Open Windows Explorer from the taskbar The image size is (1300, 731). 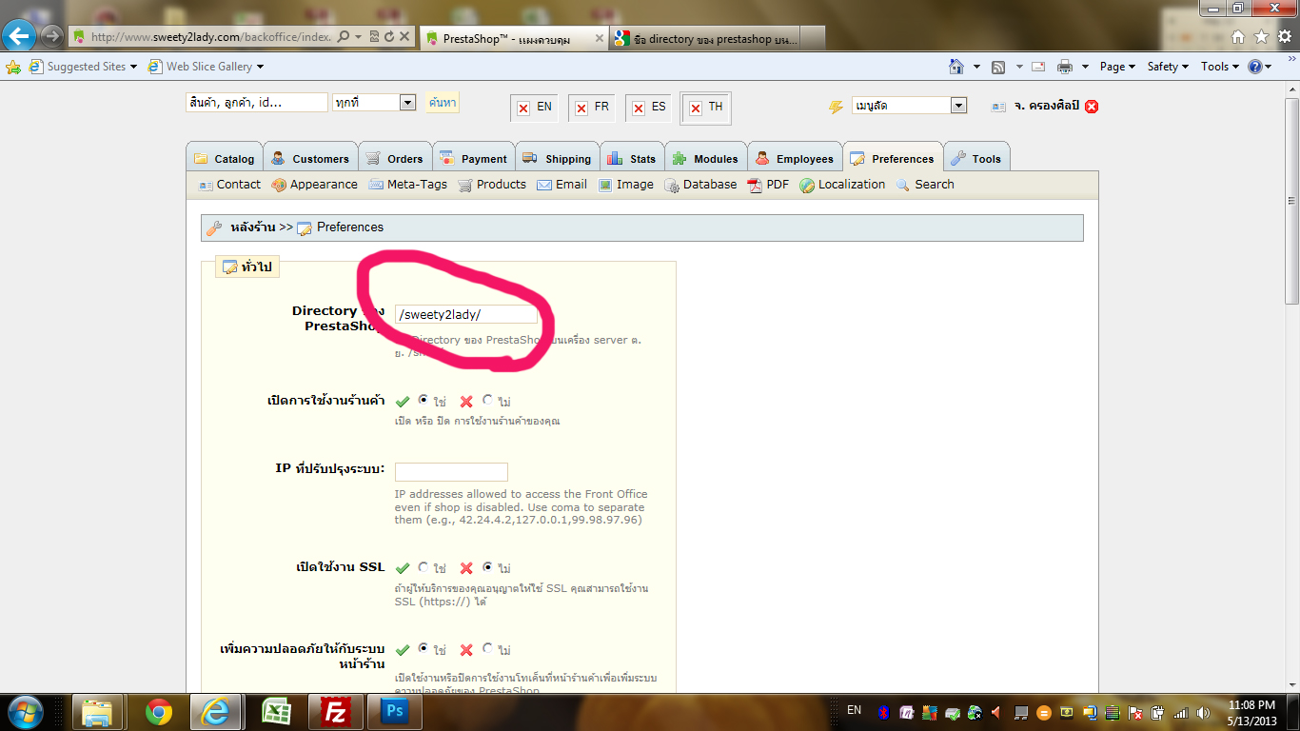(99, 712)
